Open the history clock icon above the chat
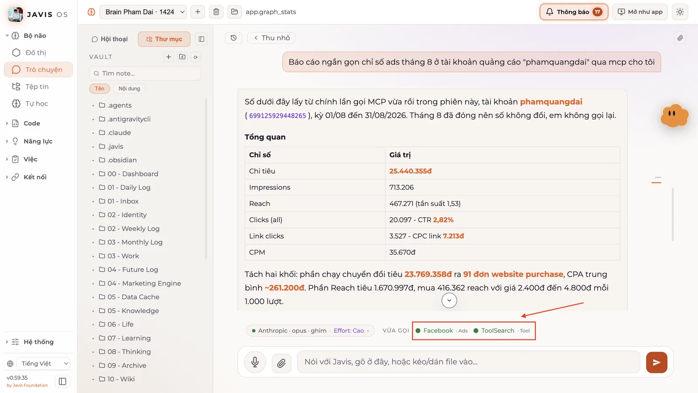The width and height of the screenshot is (698, 393). click(x=233, y=38)
